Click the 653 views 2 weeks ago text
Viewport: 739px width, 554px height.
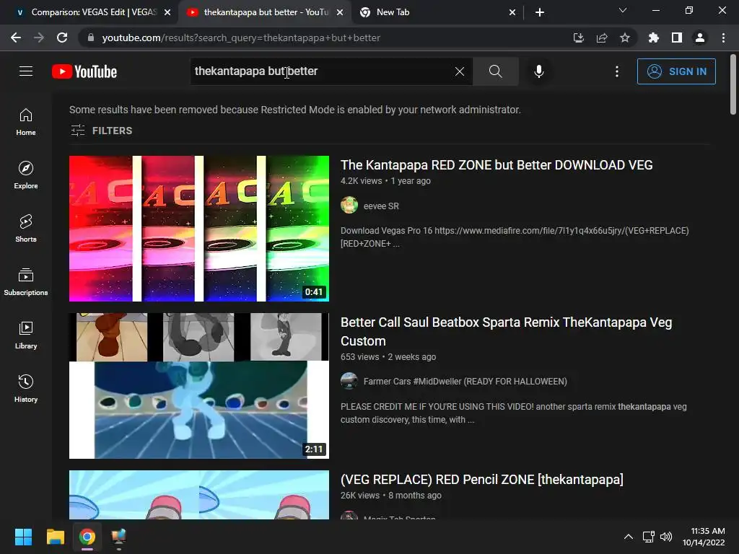coord(388,357)
